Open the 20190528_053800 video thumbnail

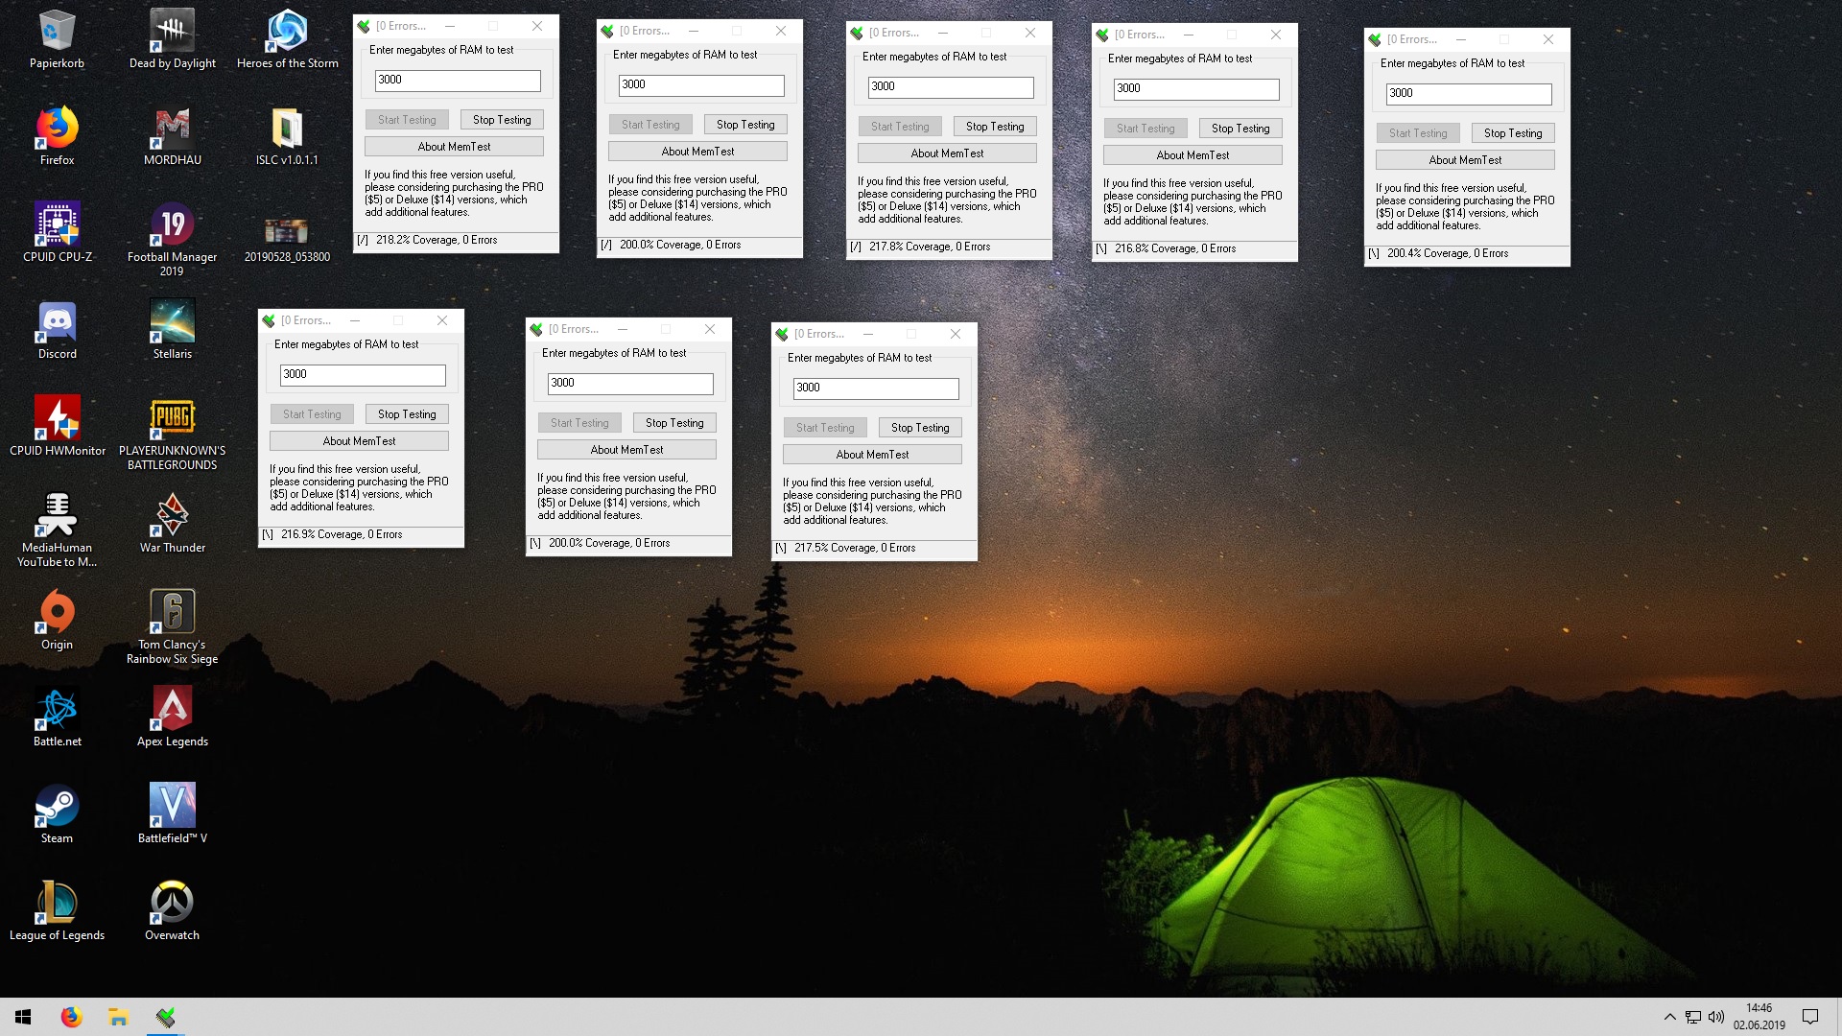click(287, 230)
